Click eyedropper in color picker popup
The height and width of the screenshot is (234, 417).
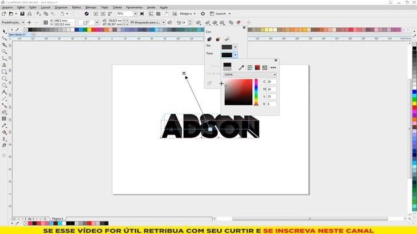(241, 68)
